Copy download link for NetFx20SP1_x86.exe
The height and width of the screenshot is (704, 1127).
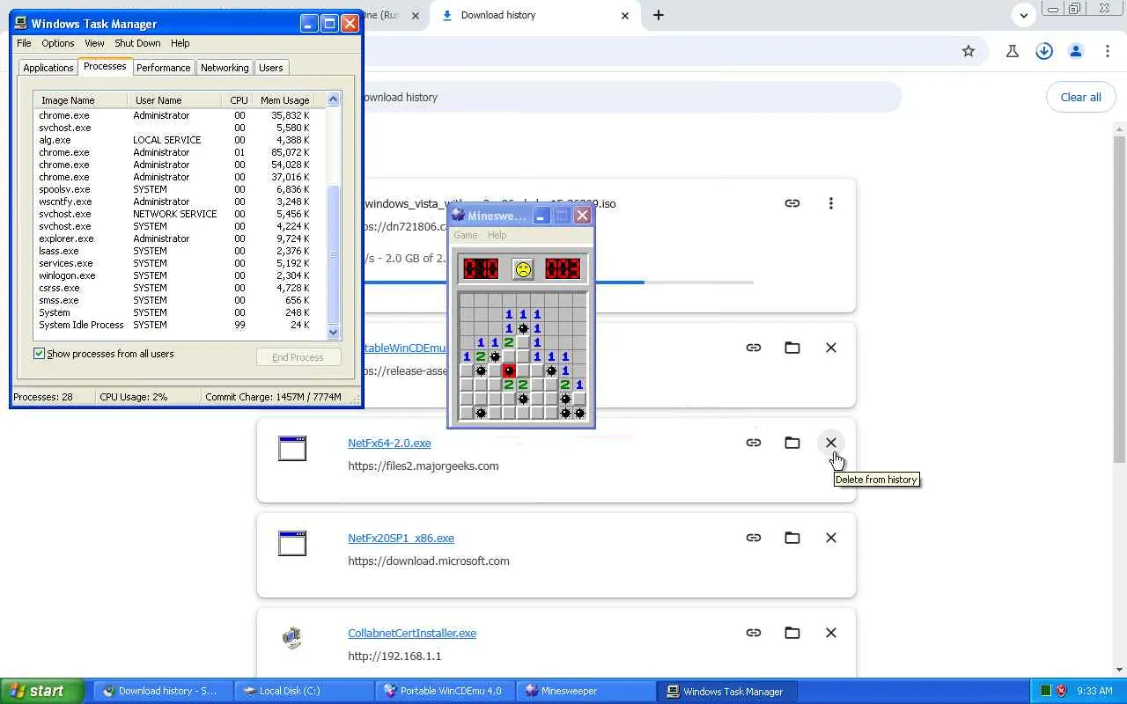[x=754, y=538]
